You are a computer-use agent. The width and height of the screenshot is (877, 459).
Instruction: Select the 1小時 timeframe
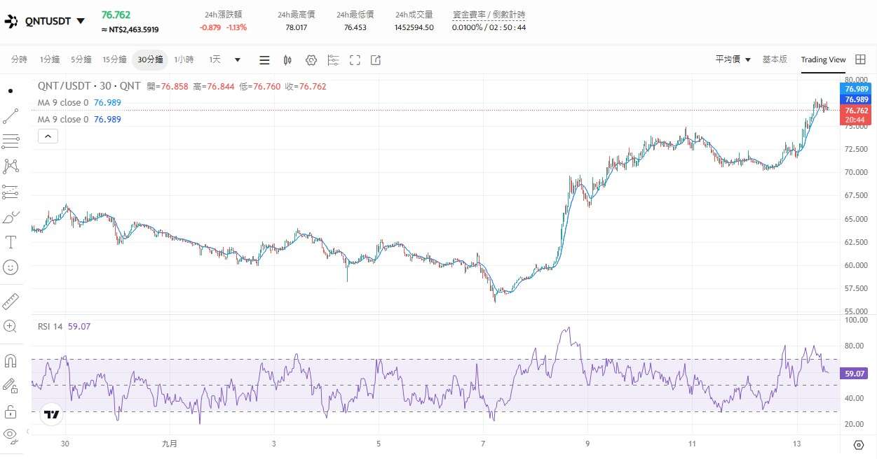[x=184, y=59]
